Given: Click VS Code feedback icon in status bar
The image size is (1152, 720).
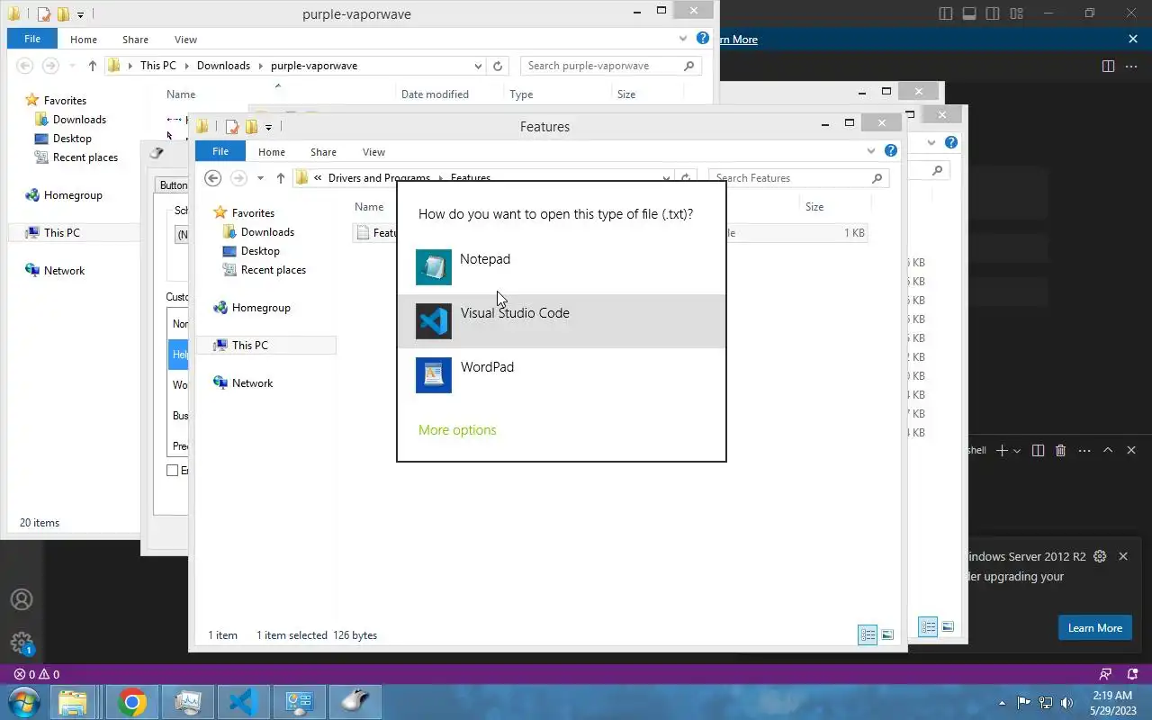Looking at the screenshot, I should 1106,674.
